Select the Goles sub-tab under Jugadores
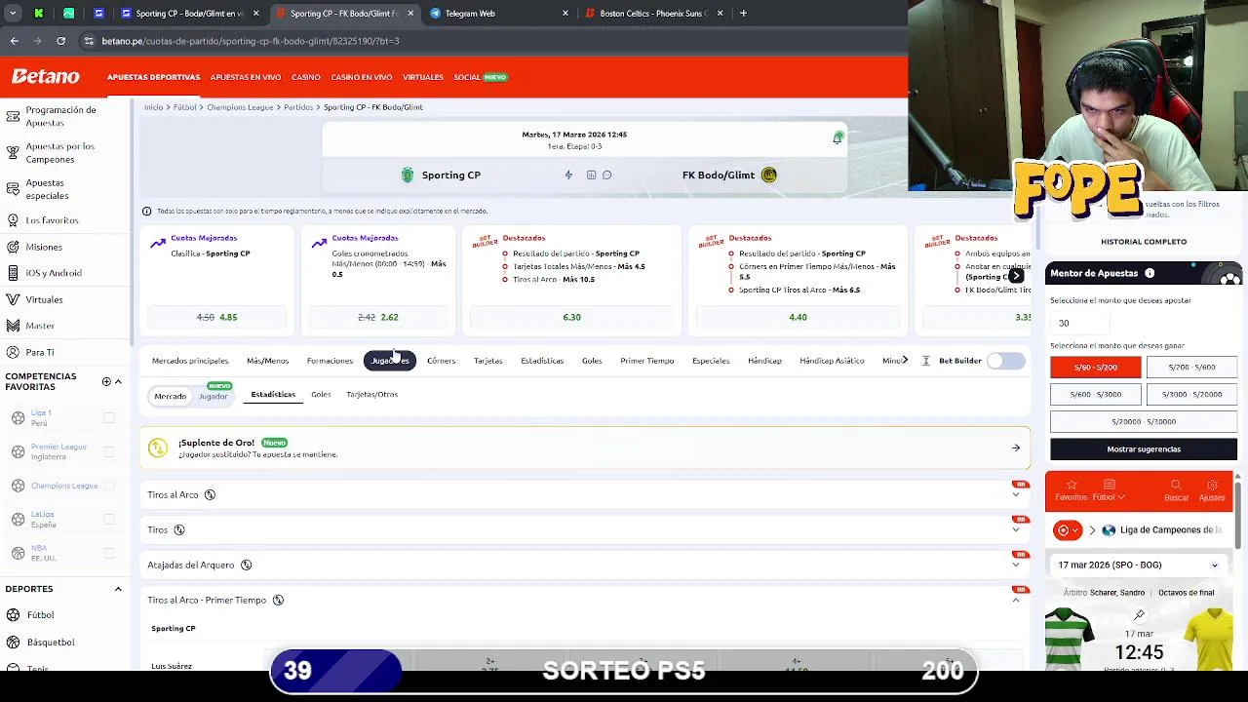 (x=321, y=394)
